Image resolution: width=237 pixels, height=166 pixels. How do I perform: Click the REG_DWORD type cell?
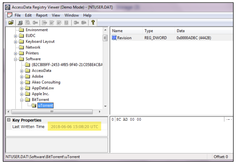coord(156,38)
